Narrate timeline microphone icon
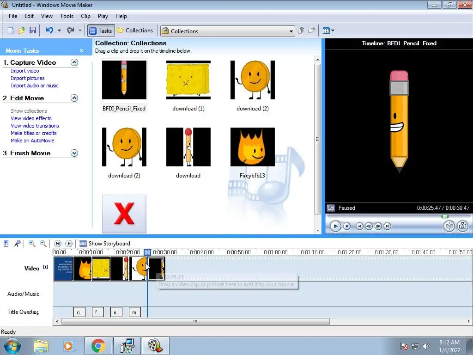The image size is (473, 355). click(x=17, y=243)
